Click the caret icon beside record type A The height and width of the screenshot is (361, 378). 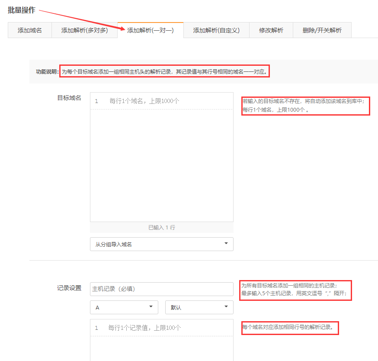pos(151,307)
